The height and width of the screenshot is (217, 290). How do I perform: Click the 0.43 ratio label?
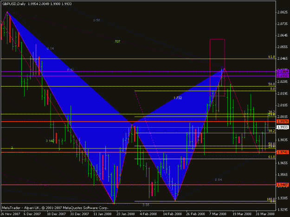coord(70,70)
